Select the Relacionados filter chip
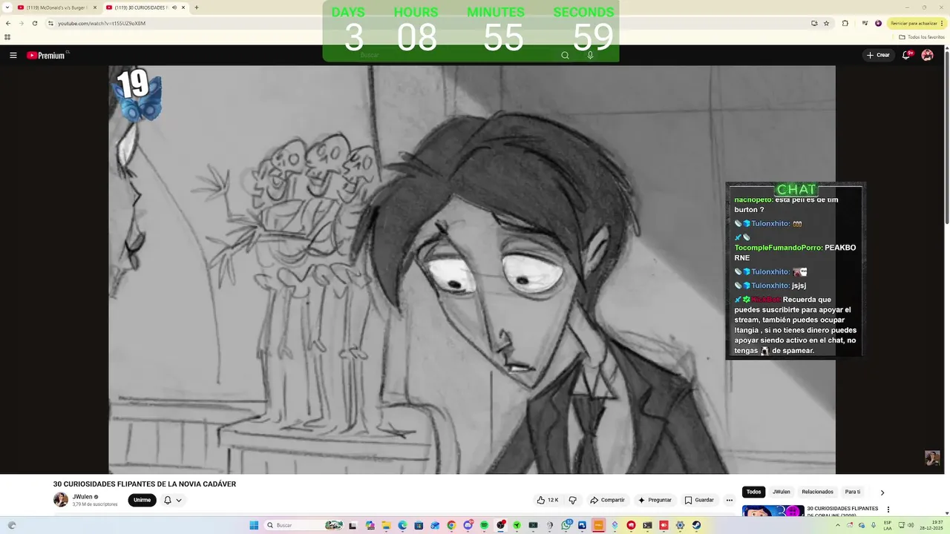 coord(817,492)
